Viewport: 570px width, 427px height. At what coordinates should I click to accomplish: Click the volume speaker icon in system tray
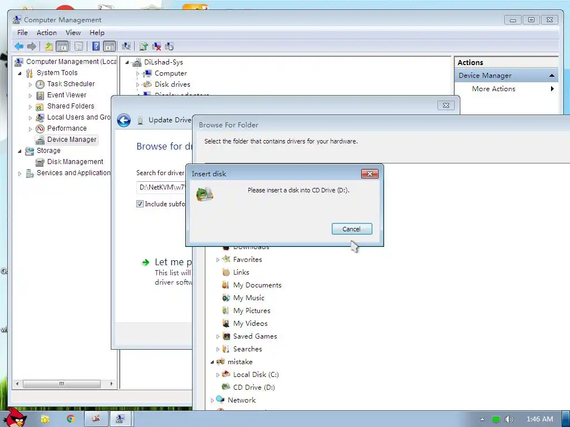coord(509,419)
